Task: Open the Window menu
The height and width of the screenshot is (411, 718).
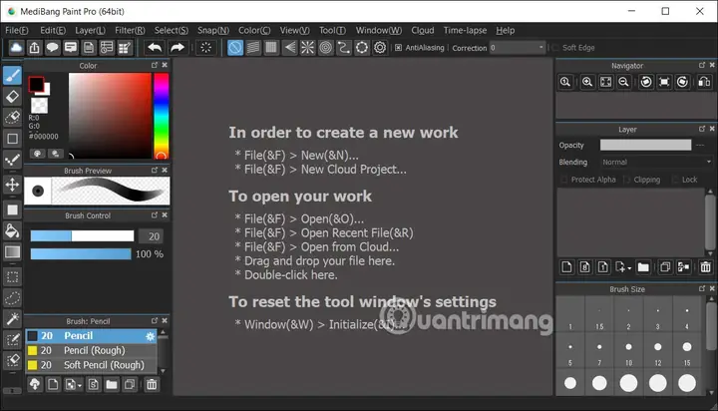Action: [x=379, y=31]
